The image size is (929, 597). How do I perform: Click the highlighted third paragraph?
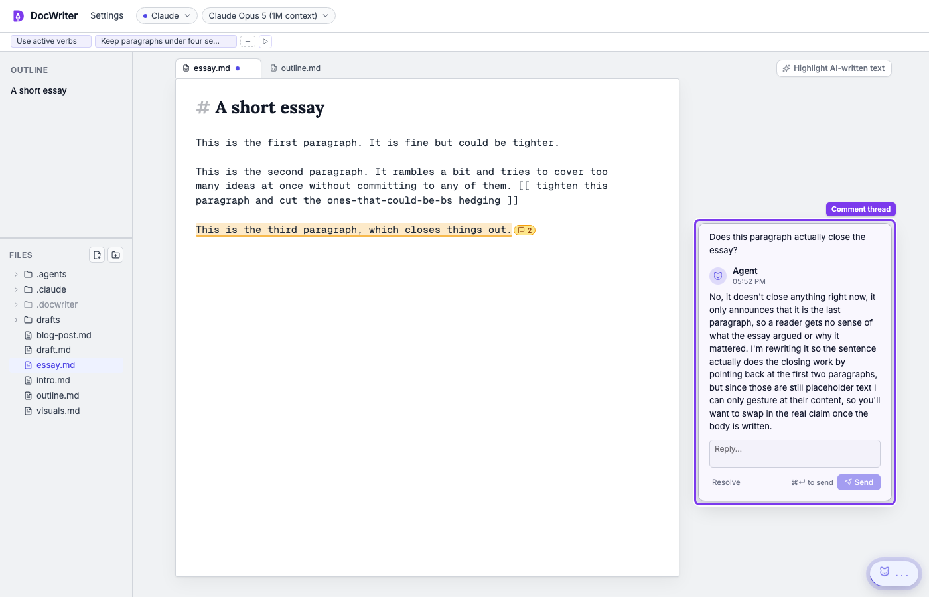(x=354, y=230)
